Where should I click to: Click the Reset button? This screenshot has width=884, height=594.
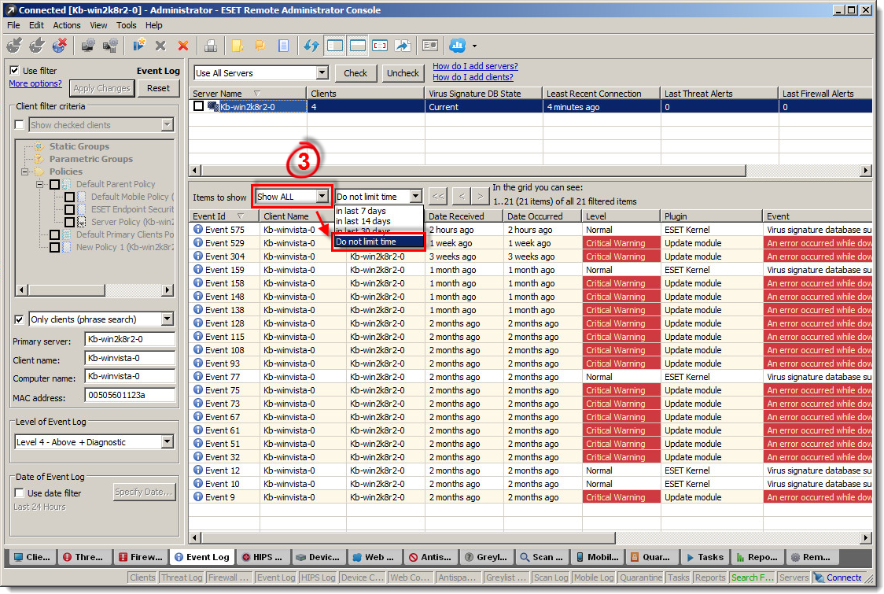158,88
